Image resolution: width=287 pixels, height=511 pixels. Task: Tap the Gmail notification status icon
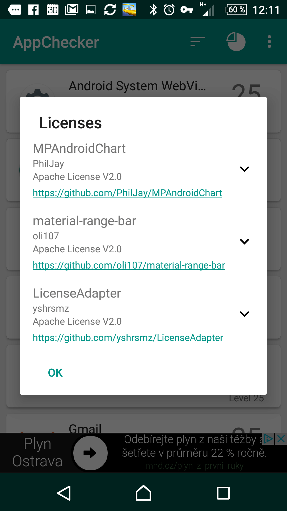click(x=72, y=10)
